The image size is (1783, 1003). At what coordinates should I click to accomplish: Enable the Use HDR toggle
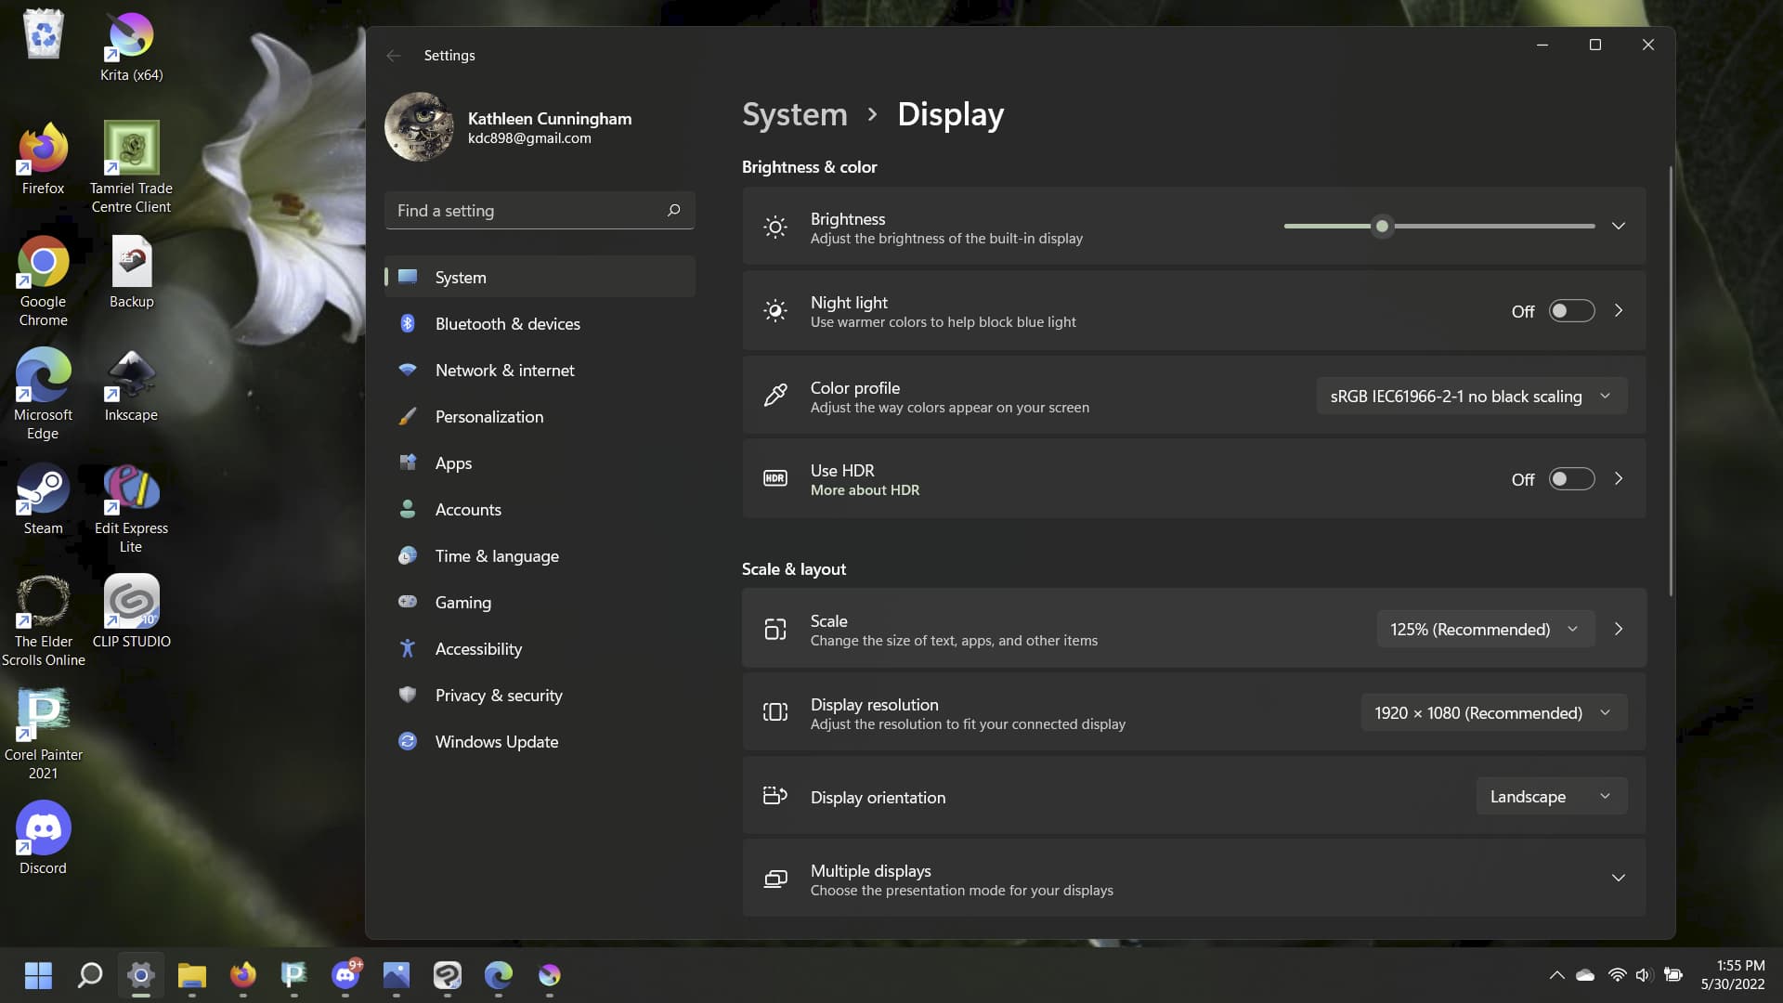[x=1571, y=479]
